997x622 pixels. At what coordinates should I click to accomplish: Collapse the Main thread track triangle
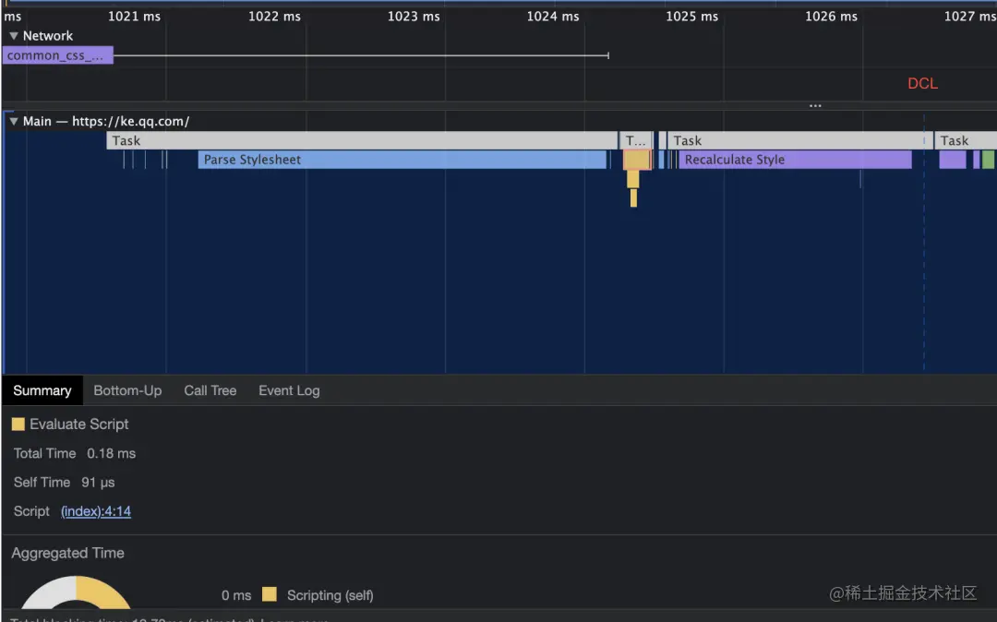point(13,121)
